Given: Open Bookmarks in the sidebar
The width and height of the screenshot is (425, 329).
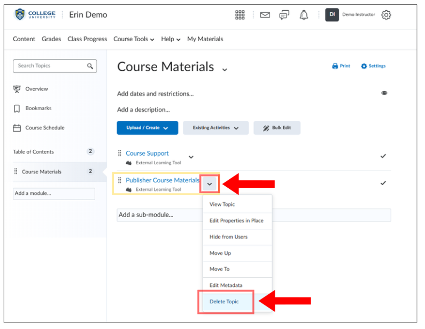Looking at the screenshot, I should coord(38,108).
